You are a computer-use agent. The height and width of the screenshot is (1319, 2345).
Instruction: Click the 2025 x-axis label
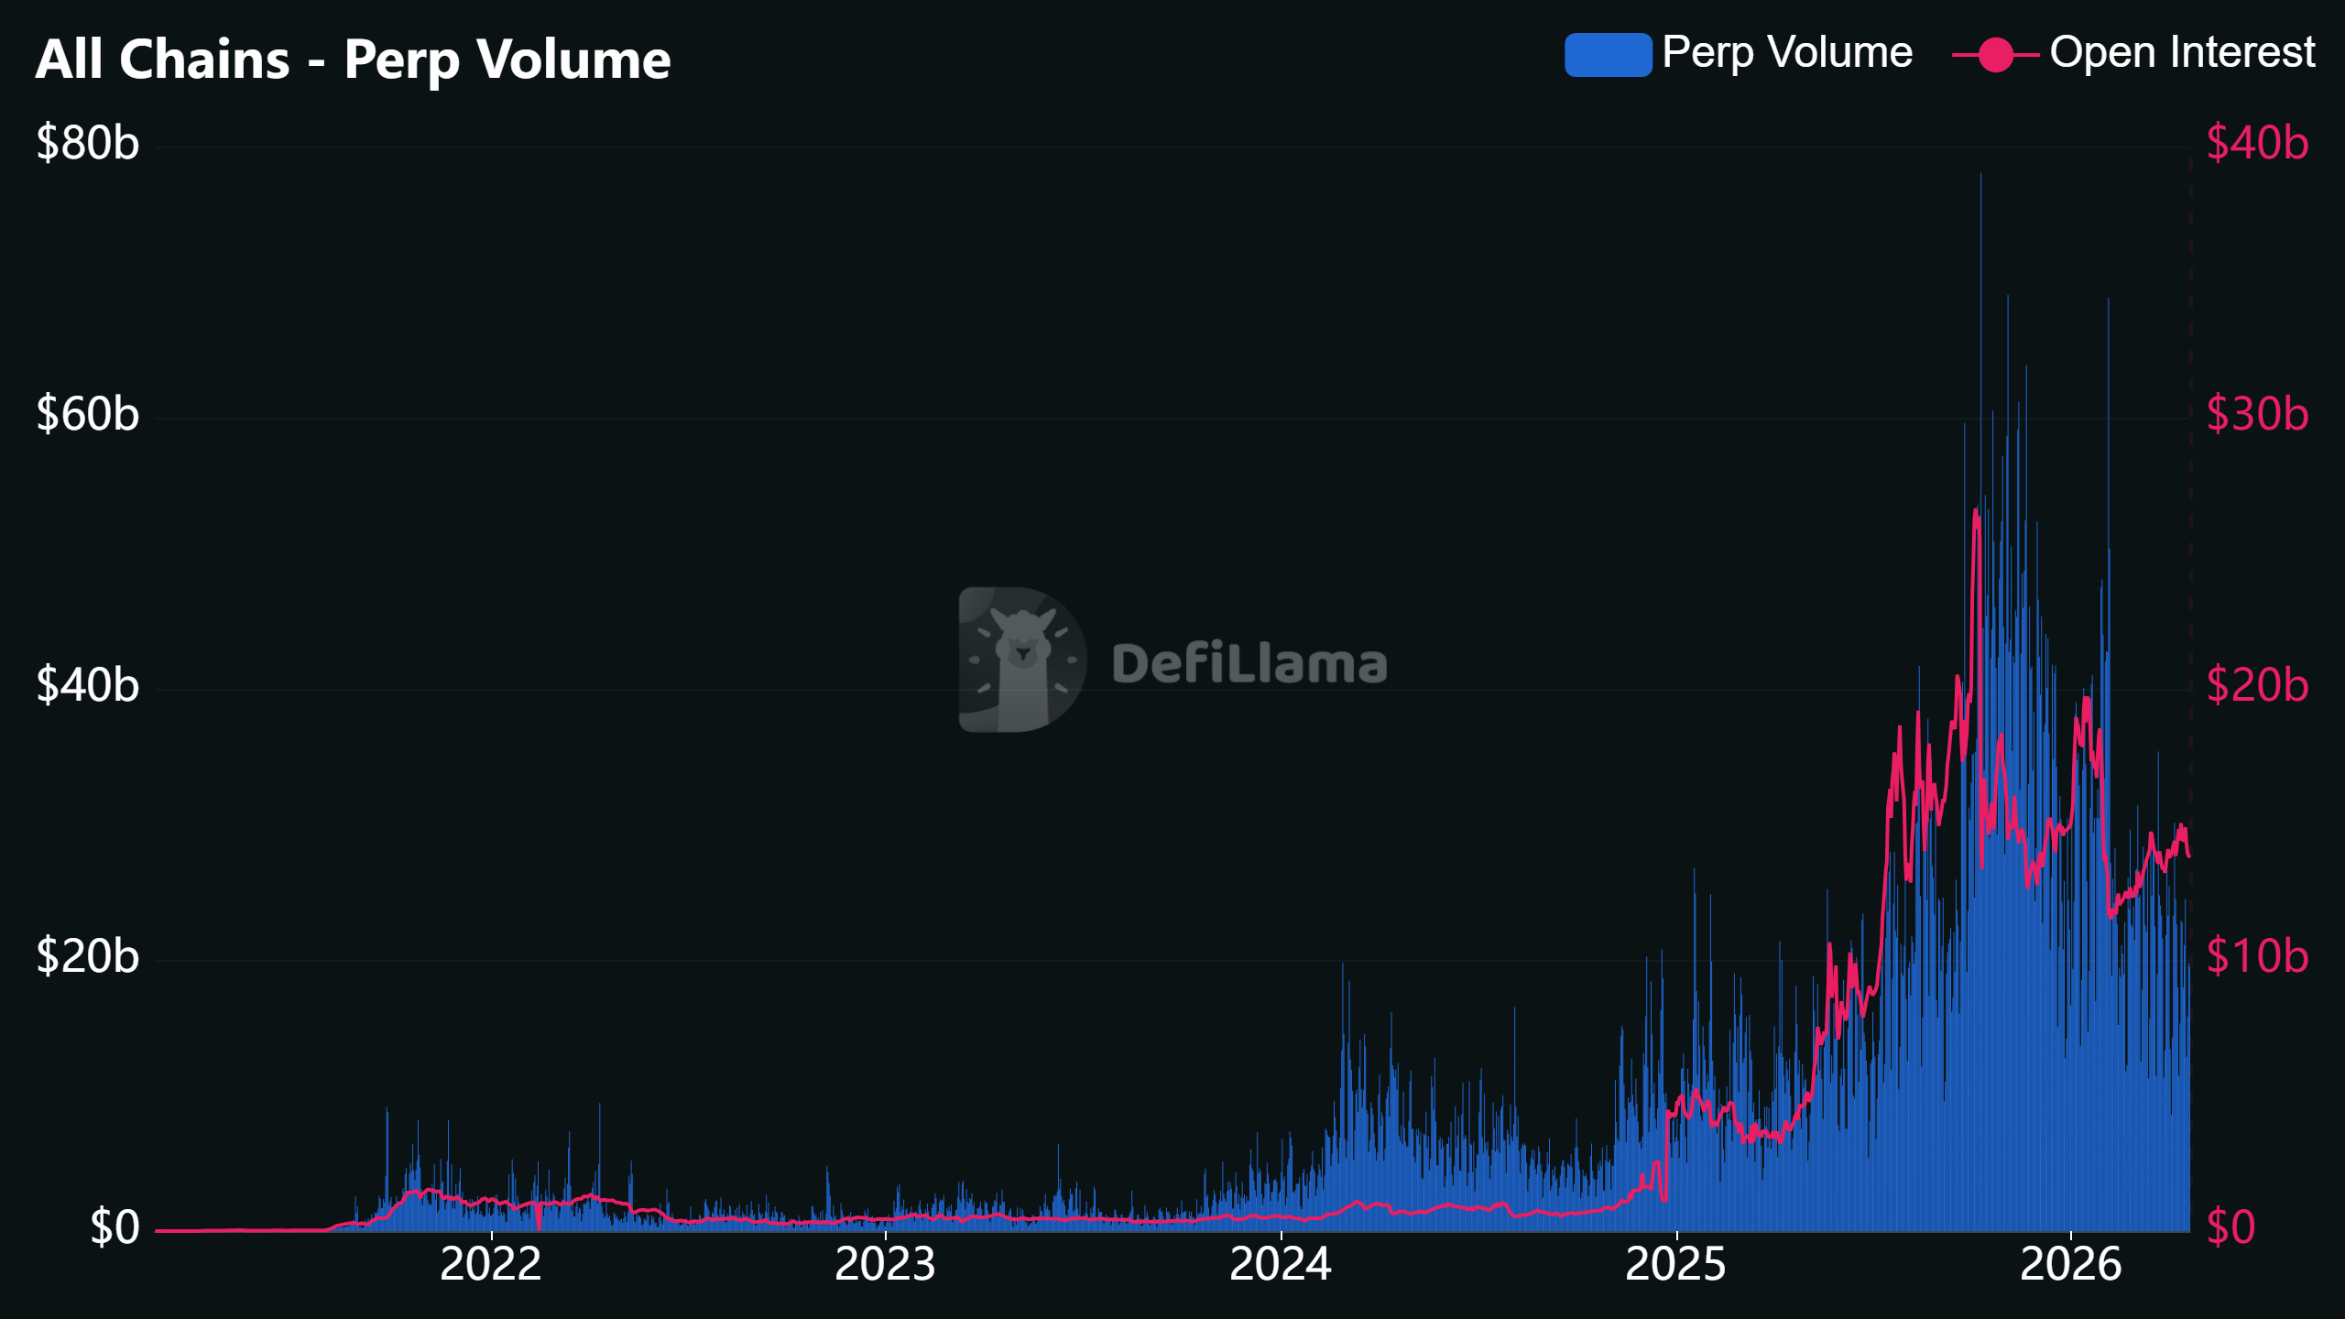click(1674, 1265)
